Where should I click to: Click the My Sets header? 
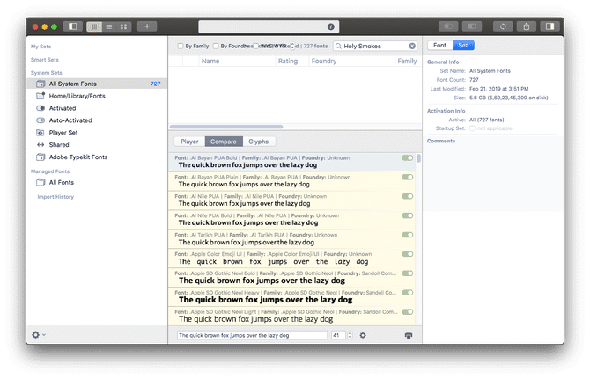tap(41, 47)
